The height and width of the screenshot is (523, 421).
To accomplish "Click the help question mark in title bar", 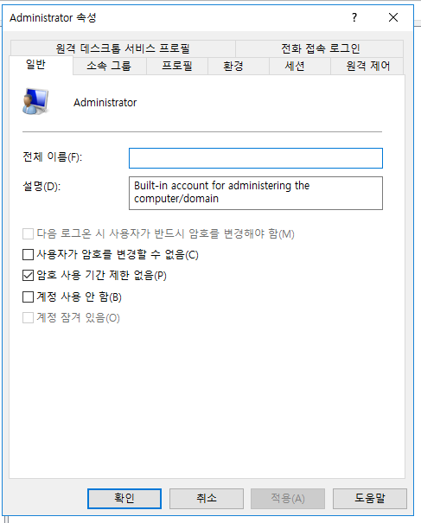I will point(354,17).
